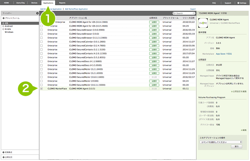The width and height of the screenshot is (250, 161).
Task: Open the コマンドを選択してください dropdown
Action: click(x=221, y=142)
